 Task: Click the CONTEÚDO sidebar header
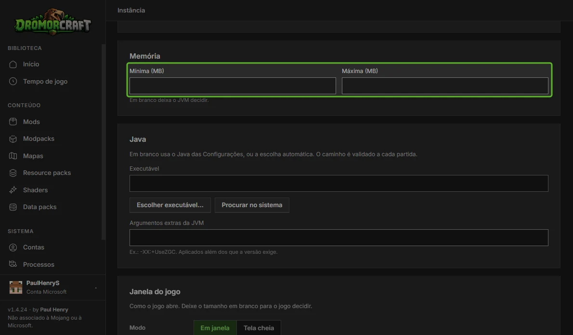[x=24, y=105]
